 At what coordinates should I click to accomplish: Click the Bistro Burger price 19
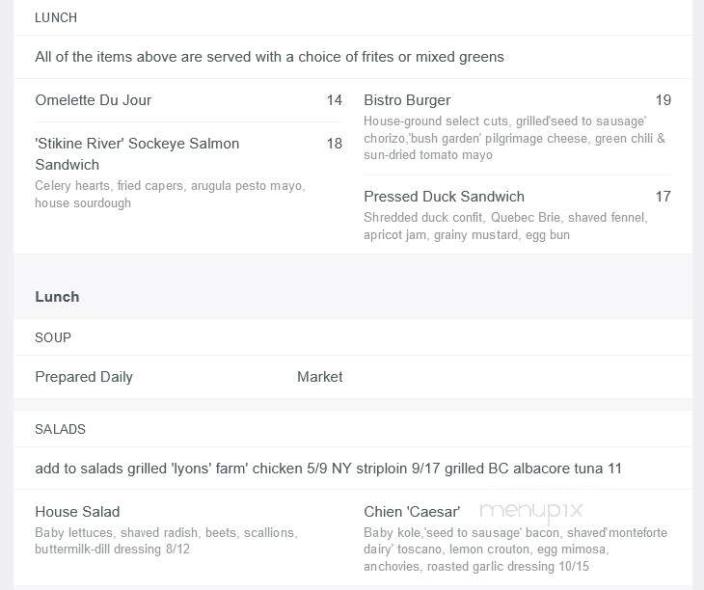[x=663, y=100]
